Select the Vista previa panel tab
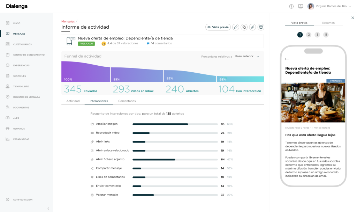This screenshot has height=212, width=357. [x=299, y=23]
